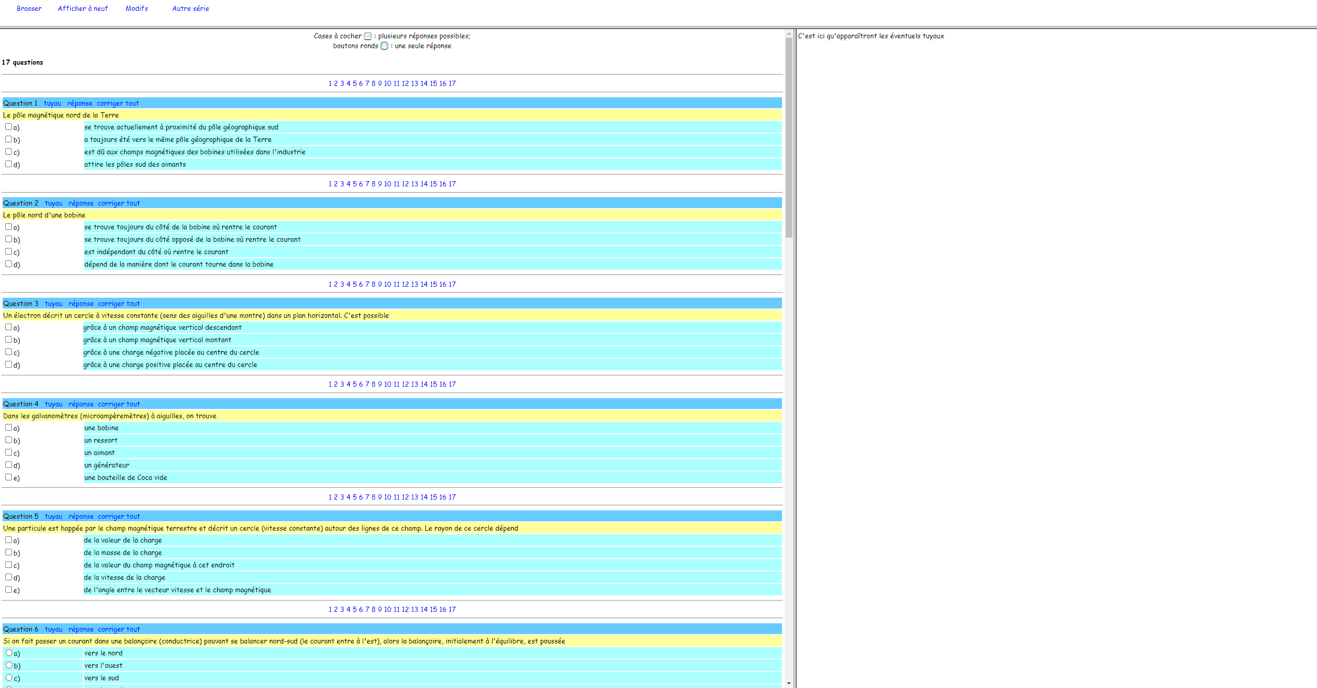Image resolution: width=1317 pixels, height=688 pixels.
Task: Jump to question 17 in top navigation
Action: point(452,83)
